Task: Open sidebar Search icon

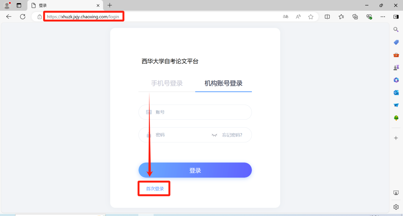Action: pos(396,30)
